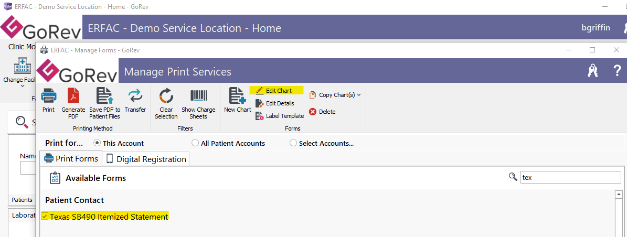The image size is (627, 237).
Task: Click the forms search field containing tex
Action: point(570,177)
